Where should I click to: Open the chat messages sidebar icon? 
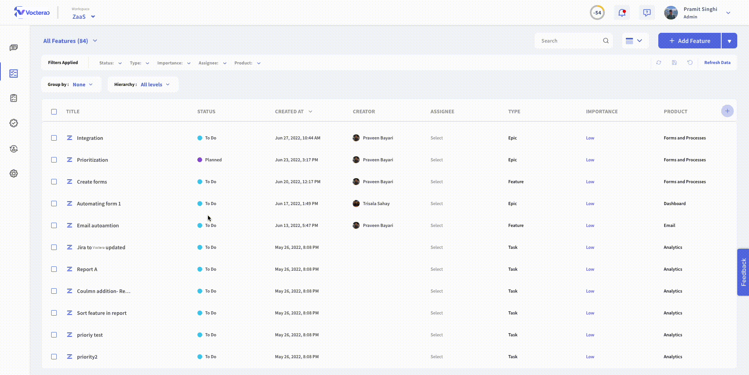point(14,48)
